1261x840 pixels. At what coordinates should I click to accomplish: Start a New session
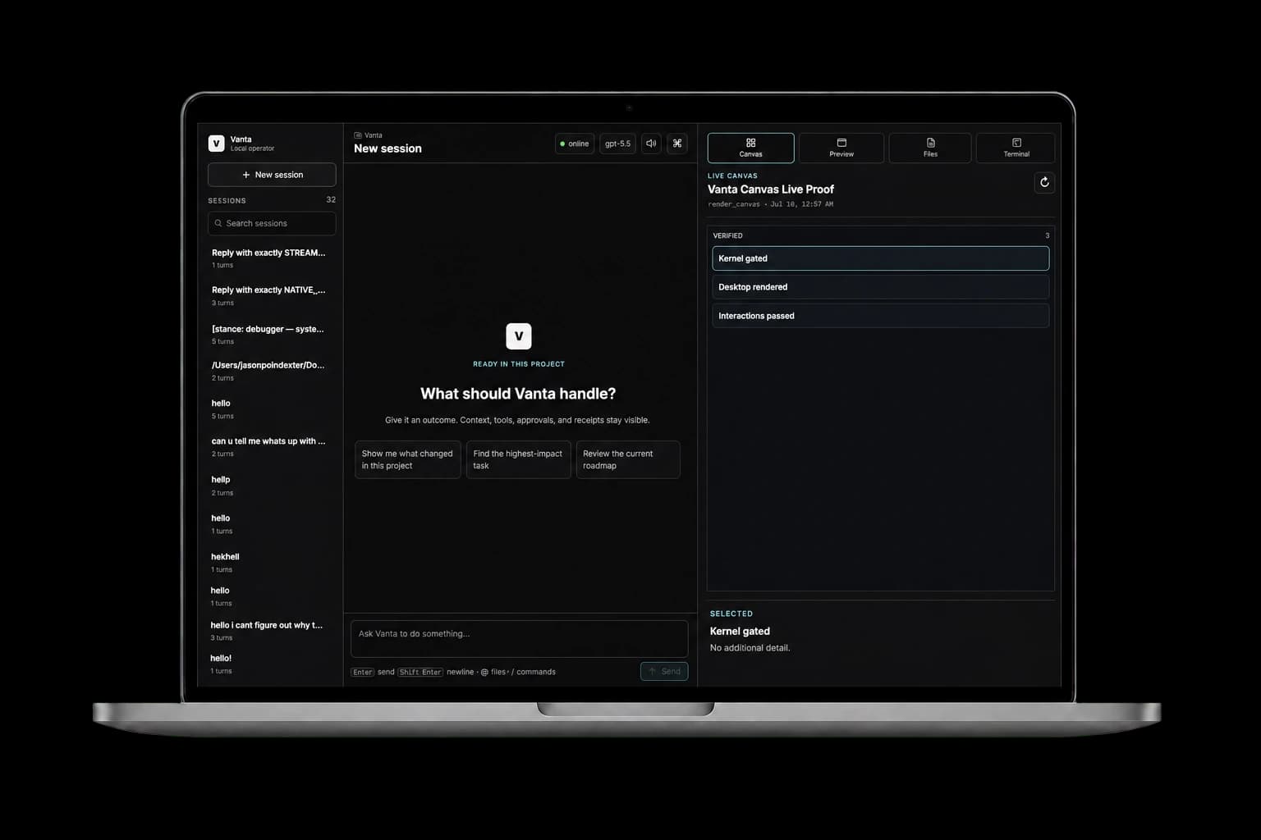tap(272, 175)
